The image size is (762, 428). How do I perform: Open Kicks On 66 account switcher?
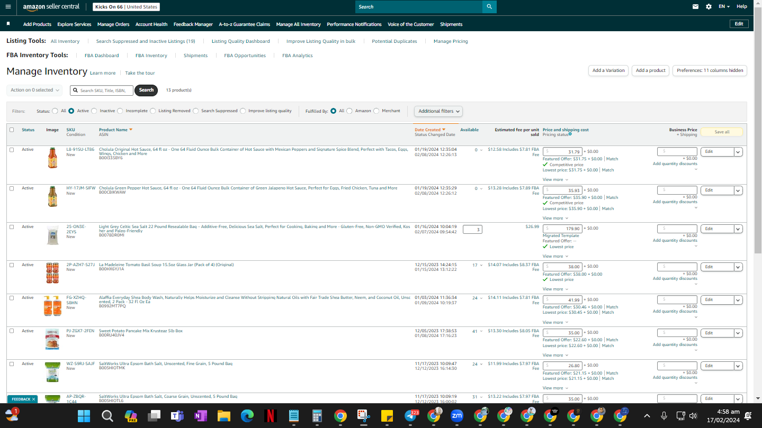pos(127,7)
